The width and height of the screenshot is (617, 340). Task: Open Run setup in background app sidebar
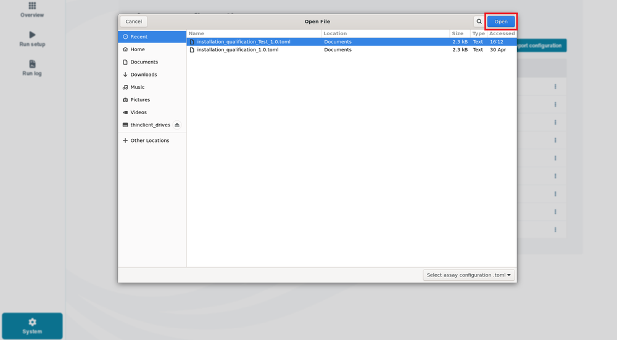click(x=32, y=39)
